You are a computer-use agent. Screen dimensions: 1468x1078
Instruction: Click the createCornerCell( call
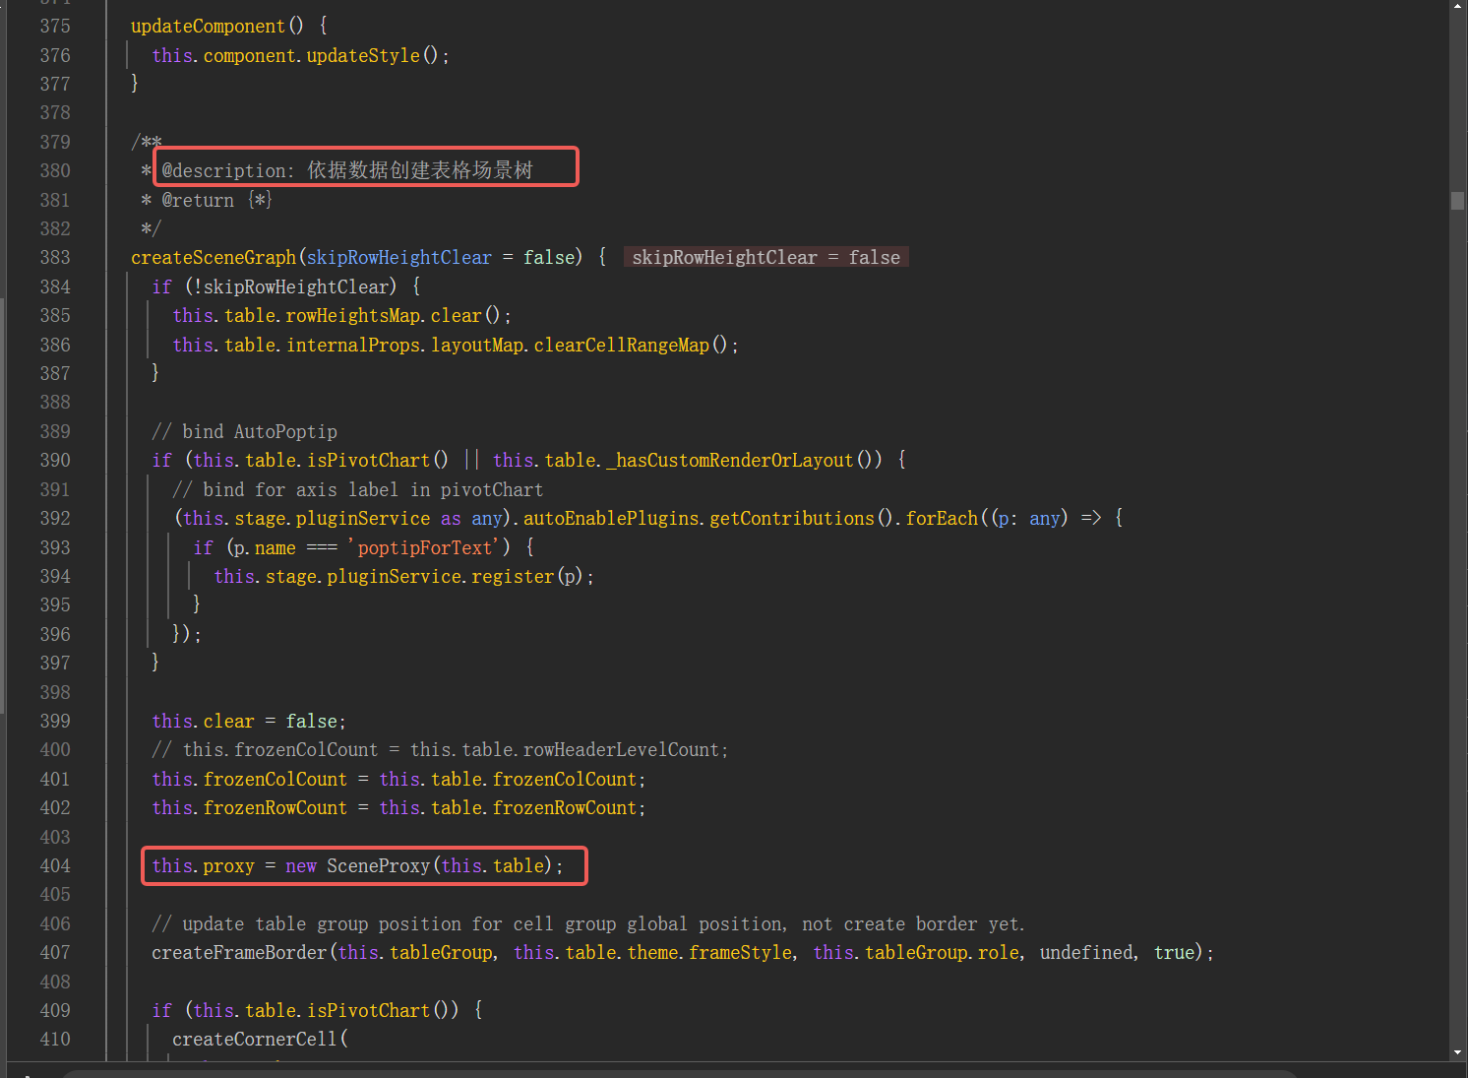pos(260,1040)
